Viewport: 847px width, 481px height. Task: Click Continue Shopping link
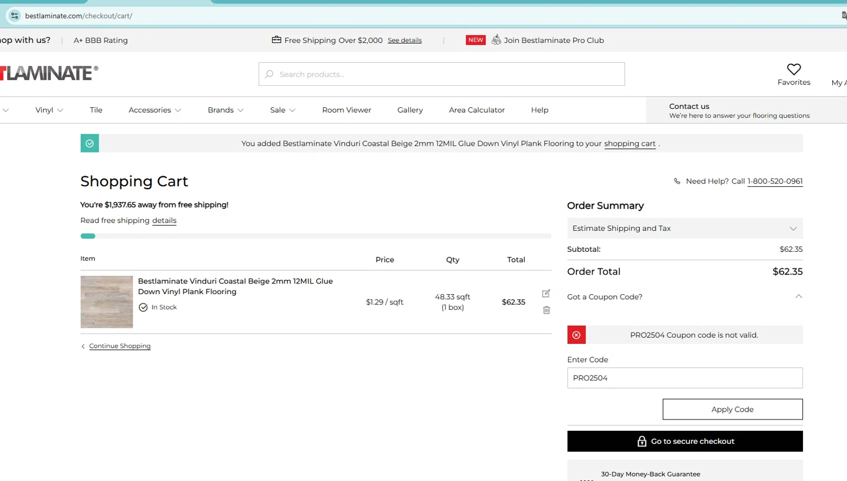point(120,346)
